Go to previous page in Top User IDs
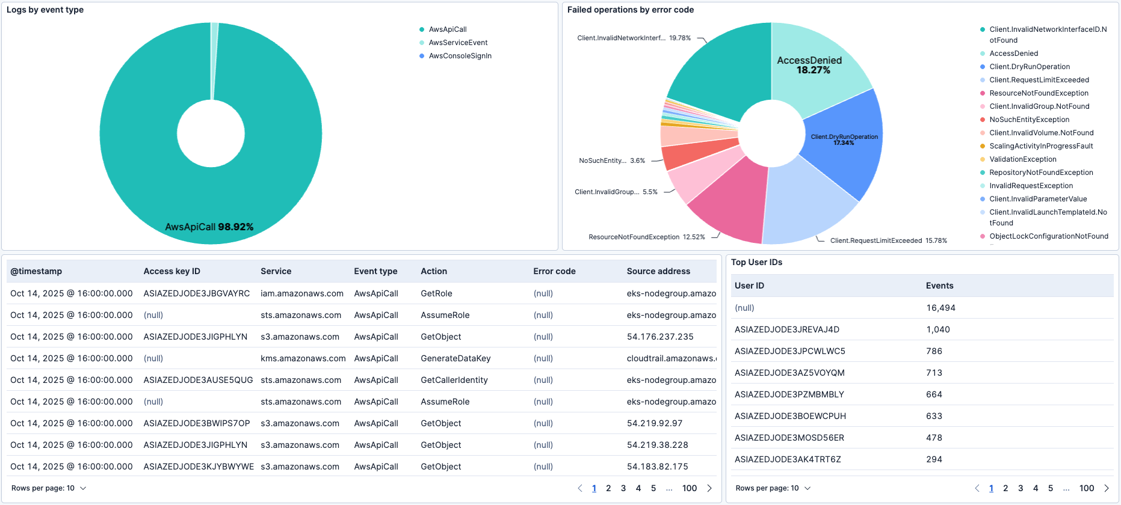Viewport: 1121px width, 505px height. click(977, 488)
